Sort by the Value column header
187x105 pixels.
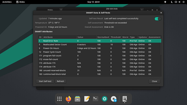tap(86, 37)
